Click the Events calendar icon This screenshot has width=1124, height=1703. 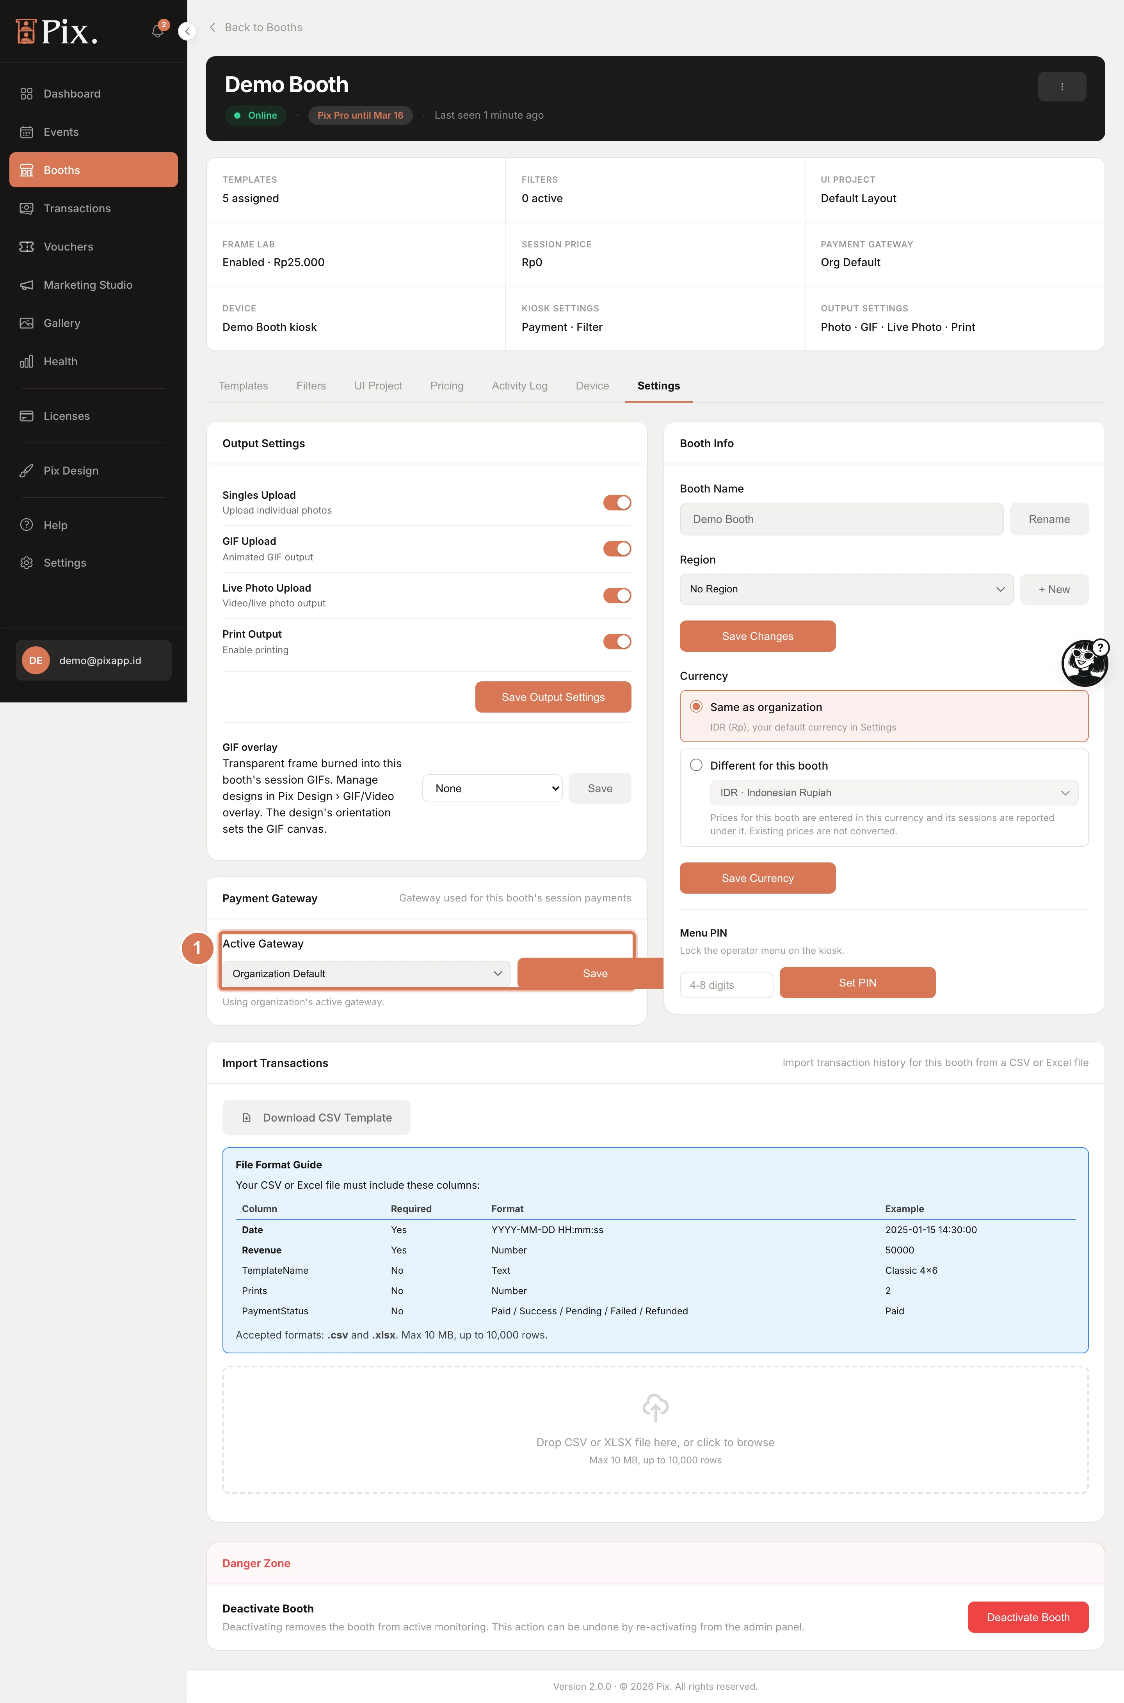pyautogui.click(x=27, y=132)
